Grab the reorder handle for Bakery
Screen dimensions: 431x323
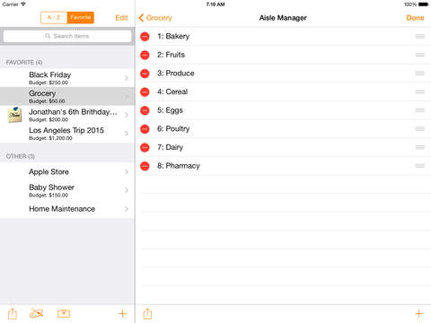click(420, 36)
